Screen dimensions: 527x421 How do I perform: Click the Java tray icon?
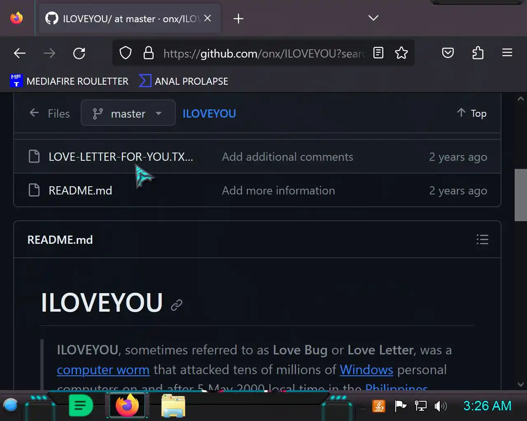378,406
